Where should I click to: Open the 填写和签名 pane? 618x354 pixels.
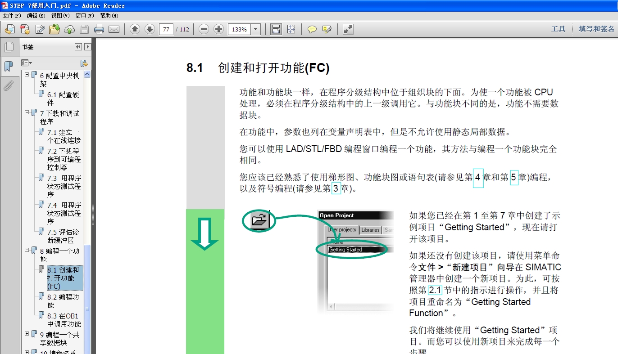[596, 29]
